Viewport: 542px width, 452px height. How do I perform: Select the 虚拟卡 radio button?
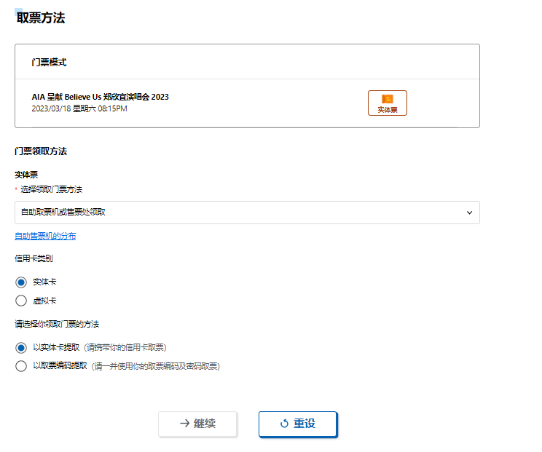[20, 301]
